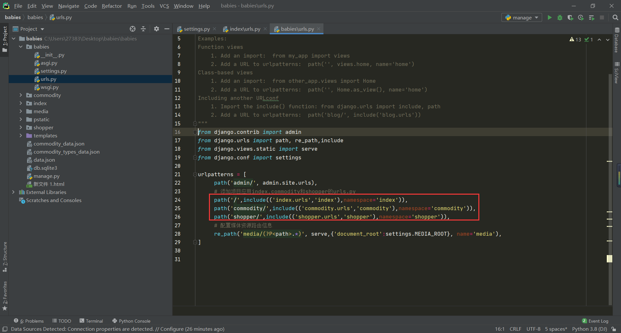The image size is (621, 333).
Task: Open the Tools menu
Action: click(148, 6)
